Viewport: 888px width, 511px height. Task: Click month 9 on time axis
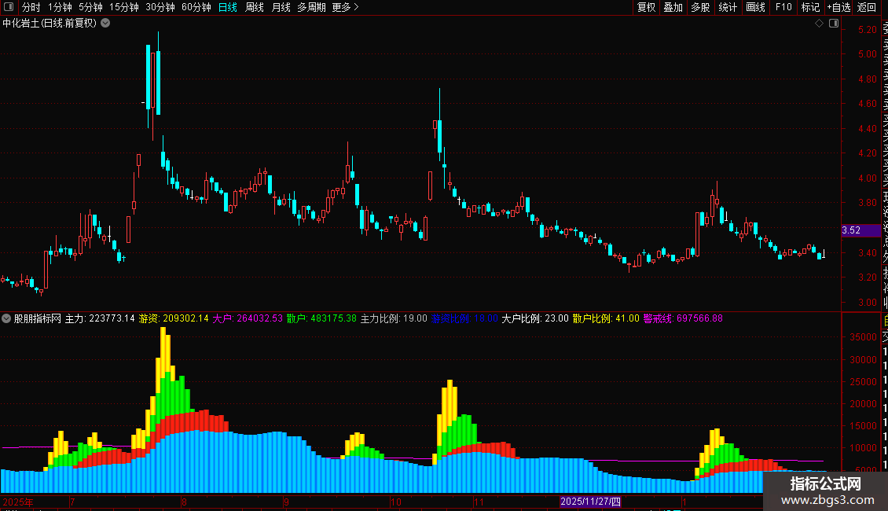coord(286,502)
